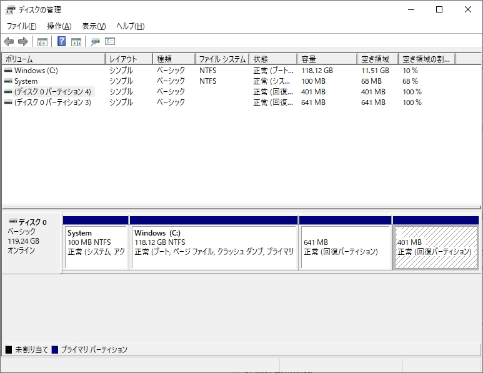
Task: Sort by the 空き領域 column header
Action: pos(377,59)
